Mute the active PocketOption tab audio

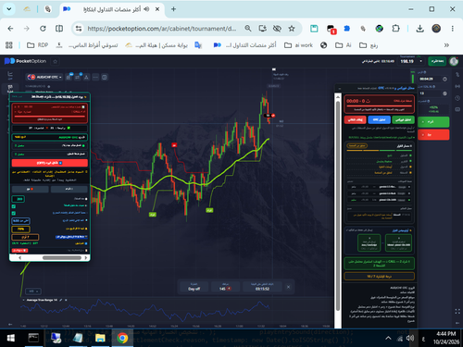[146, 9]
